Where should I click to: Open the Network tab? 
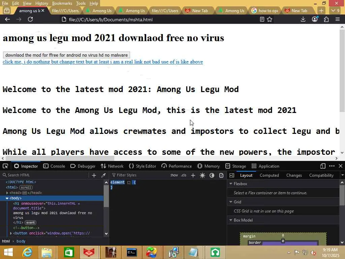[x=112, y=166]
